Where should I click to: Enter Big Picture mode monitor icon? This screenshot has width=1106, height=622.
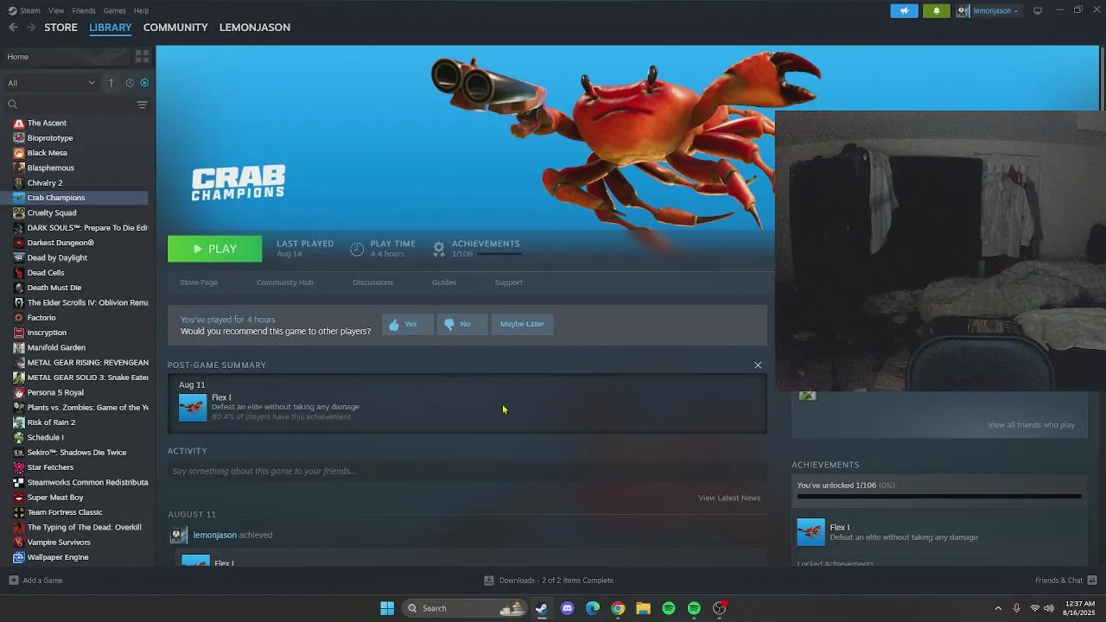click(1038, 10)
